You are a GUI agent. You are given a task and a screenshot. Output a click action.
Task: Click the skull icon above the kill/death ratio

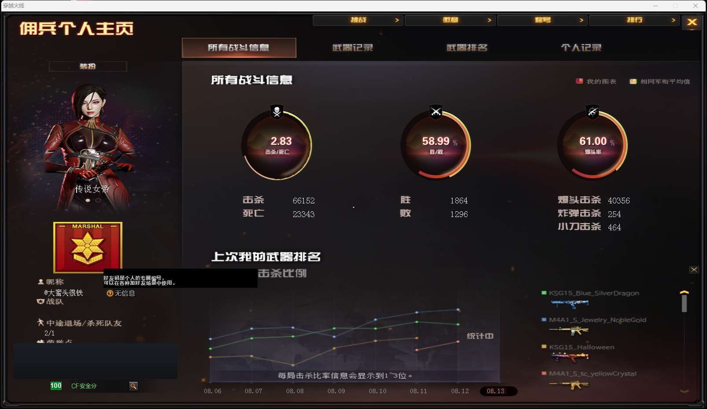(277, 112)
